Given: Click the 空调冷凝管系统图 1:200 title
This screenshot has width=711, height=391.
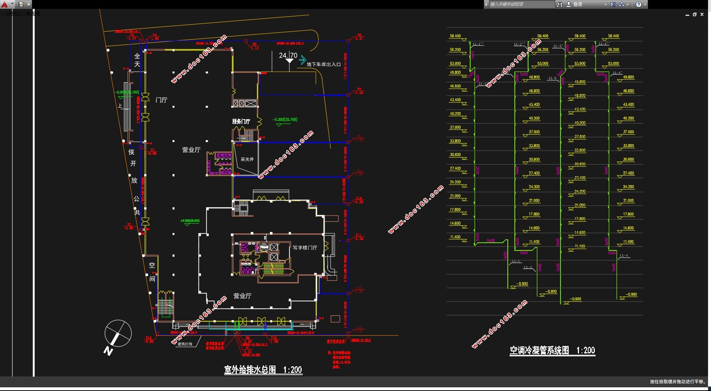Looking at the screenshot, I should 552,350.
